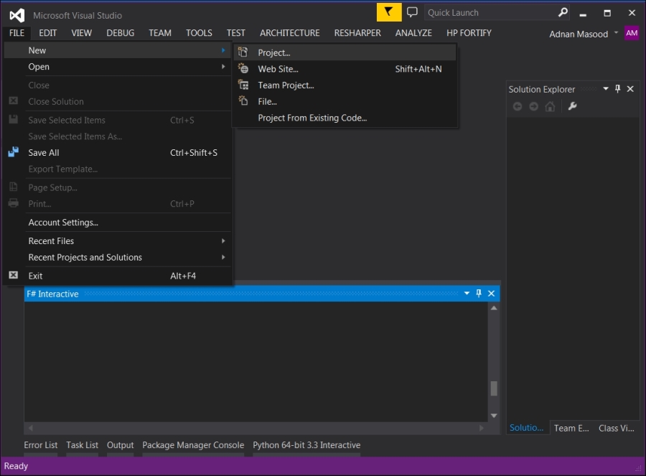The height and width of the screenshot is (476, 646).
Task: Open F# Interactive window options dropdown arrow
Action: 467,294
